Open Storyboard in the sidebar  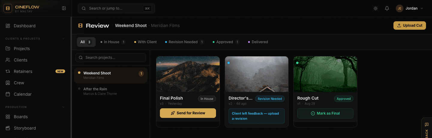(36, 128)
